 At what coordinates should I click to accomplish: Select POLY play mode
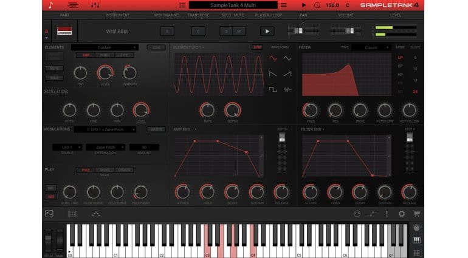click(x=86, y=170)
